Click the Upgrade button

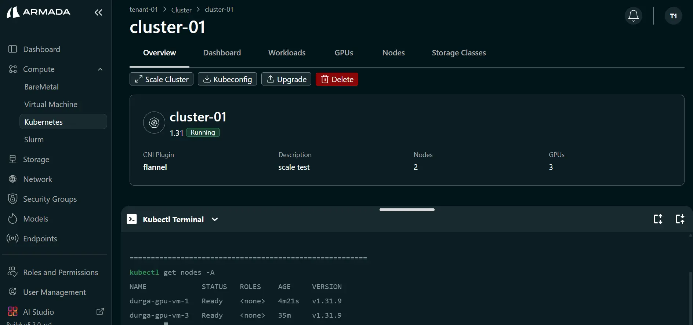pos(286,79)
